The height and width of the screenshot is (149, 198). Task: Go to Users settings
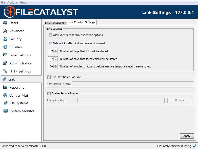click(14, 23)
